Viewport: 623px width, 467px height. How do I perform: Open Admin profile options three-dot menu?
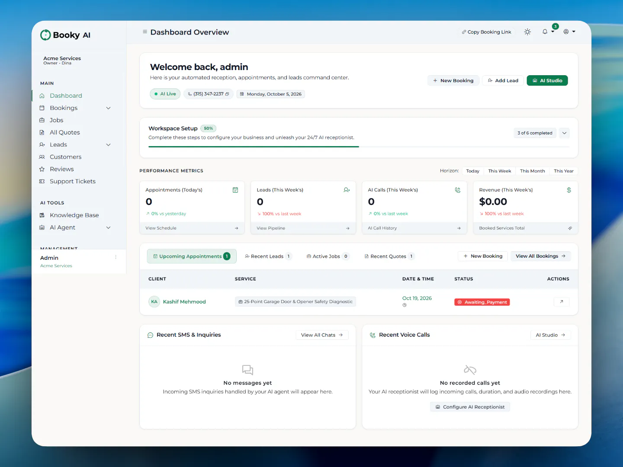[x=116, y=257]
